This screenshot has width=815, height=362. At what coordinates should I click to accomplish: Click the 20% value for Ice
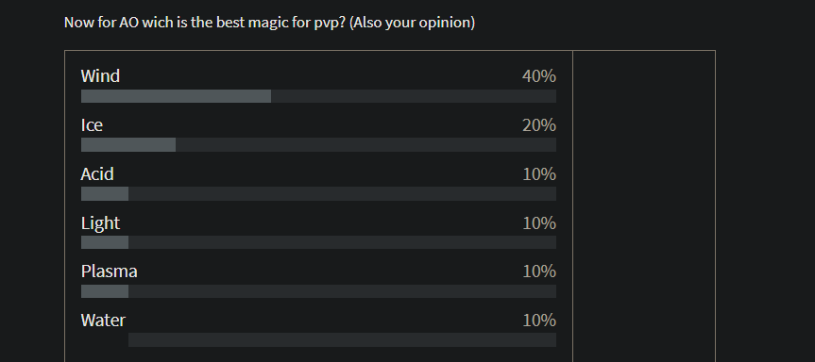pos(539,125)
